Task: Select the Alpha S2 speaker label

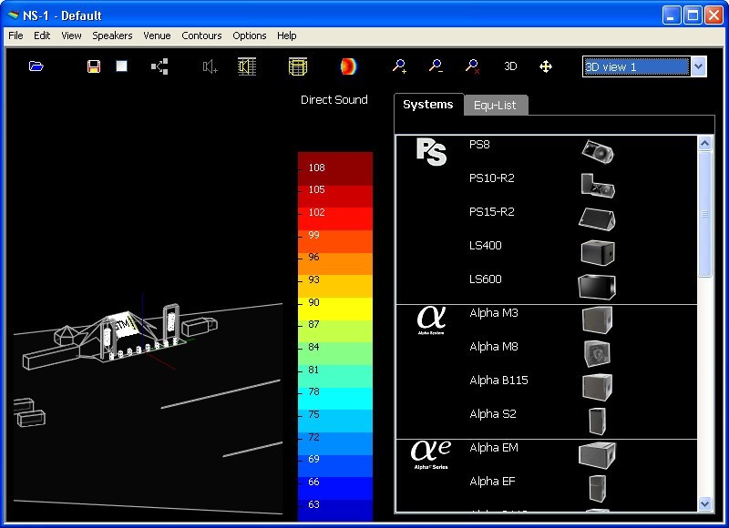Action: [493, 414]
